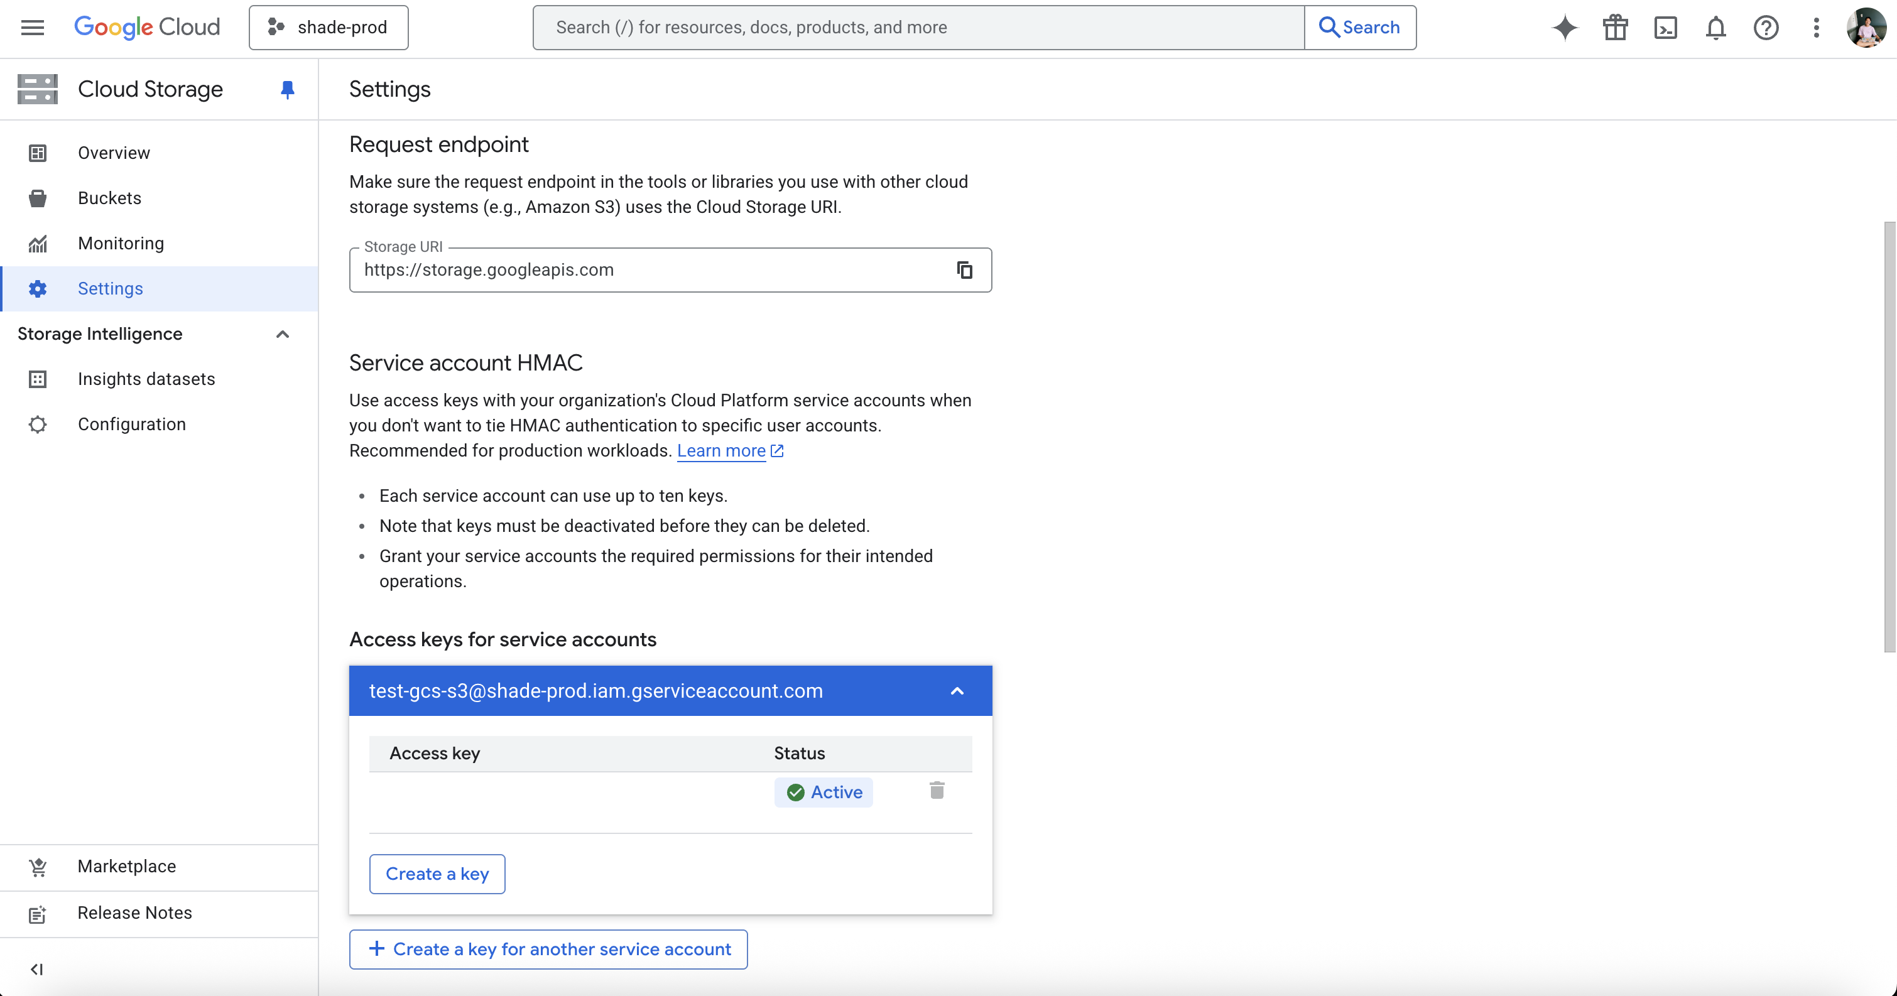Follow the Learn more link
The image size is (1897, 996).
[721, 450]
